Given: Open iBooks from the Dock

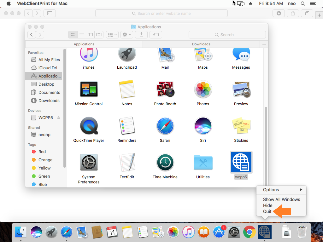Looking at the screenshot, I should [204, 232].
